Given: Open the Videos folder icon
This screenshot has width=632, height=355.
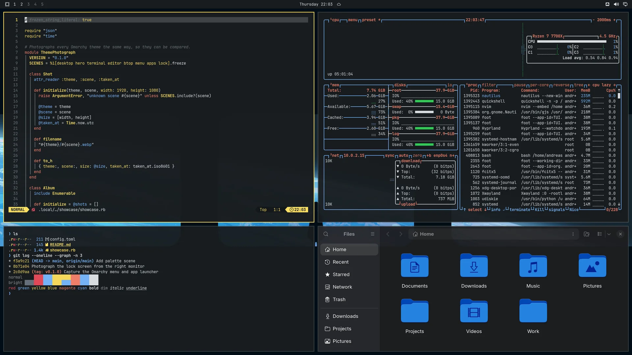Looking at the screenshot, I should [474, 311].
